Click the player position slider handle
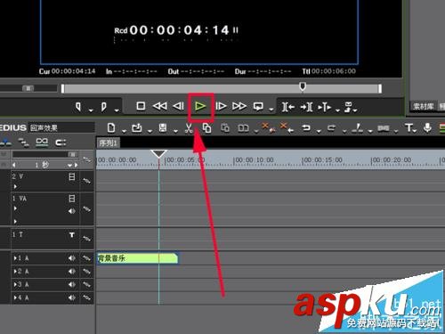Screen dimensions: 445x334 click(x=303, y=86)
